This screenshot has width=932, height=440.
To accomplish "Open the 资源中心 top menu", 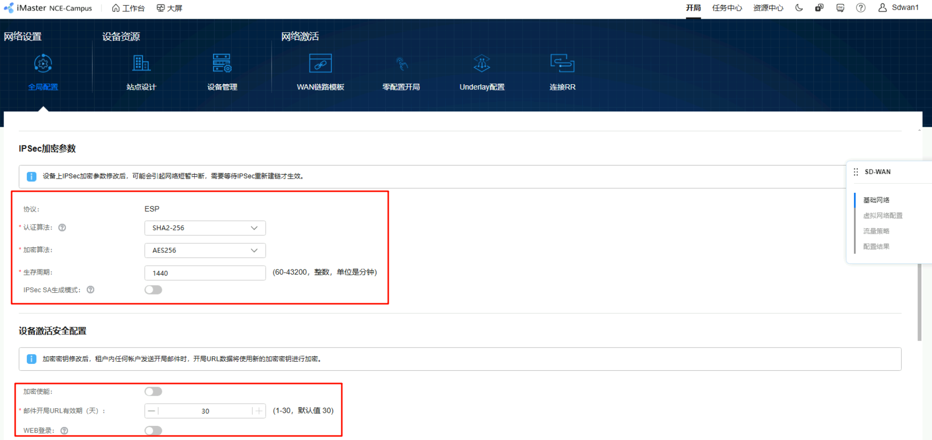I will tap(768, 8).
